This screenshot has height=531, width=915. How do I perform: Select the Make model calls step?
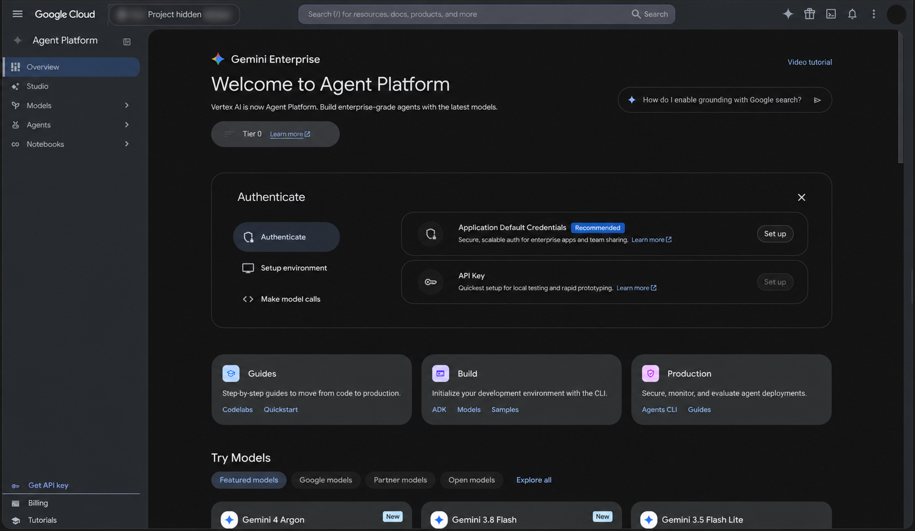pos(281,299)
